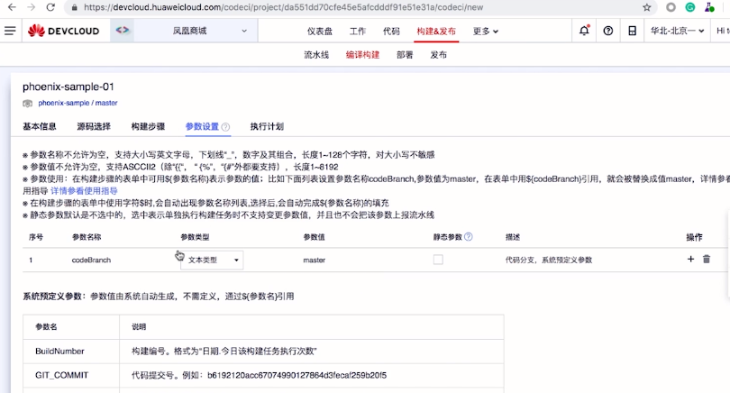Open the green Grammarly extension icon
This screenshot has height=393, width=730.
690,7
